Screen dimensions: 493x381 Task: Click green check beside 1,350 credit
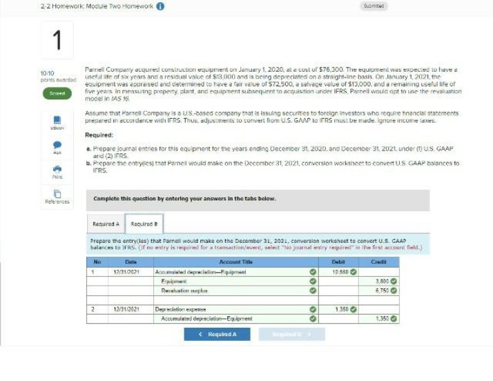[394, 318]
